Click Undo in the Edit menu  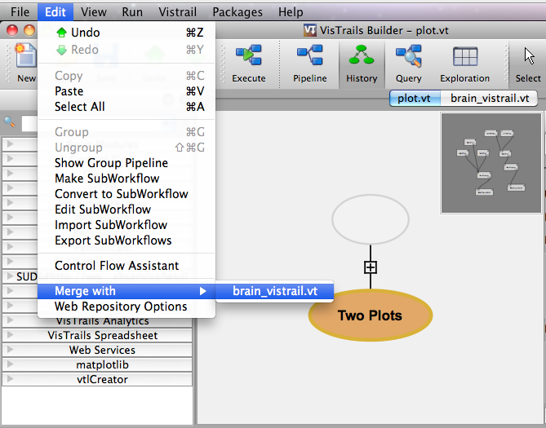click(85, 33)
